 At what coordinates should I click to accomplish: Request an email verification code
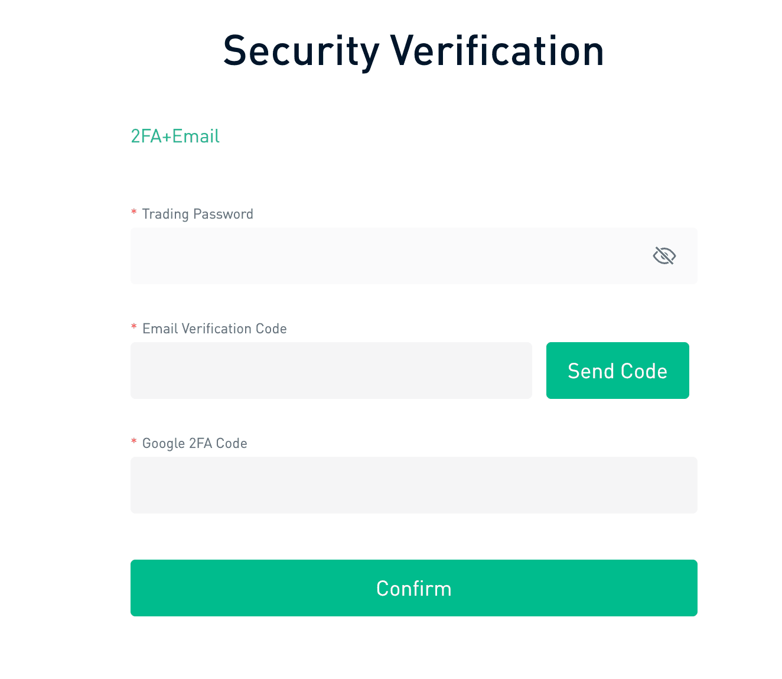click(617, 371)
